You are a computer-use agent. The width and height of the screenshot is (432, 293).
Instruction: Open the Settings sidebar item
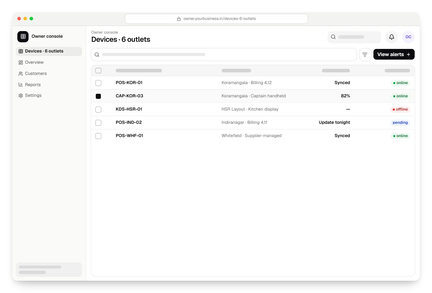click(49, 96)
